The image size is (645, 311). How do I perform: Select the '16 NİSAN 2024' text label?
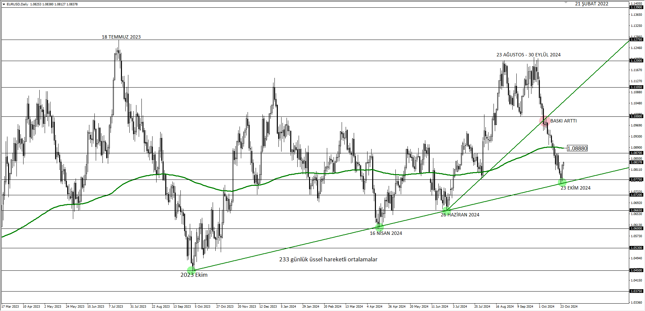point(386,233)
